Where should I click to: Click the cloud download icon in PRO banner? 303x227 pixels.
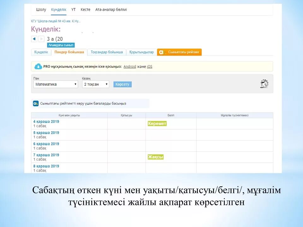pos(39,66)
